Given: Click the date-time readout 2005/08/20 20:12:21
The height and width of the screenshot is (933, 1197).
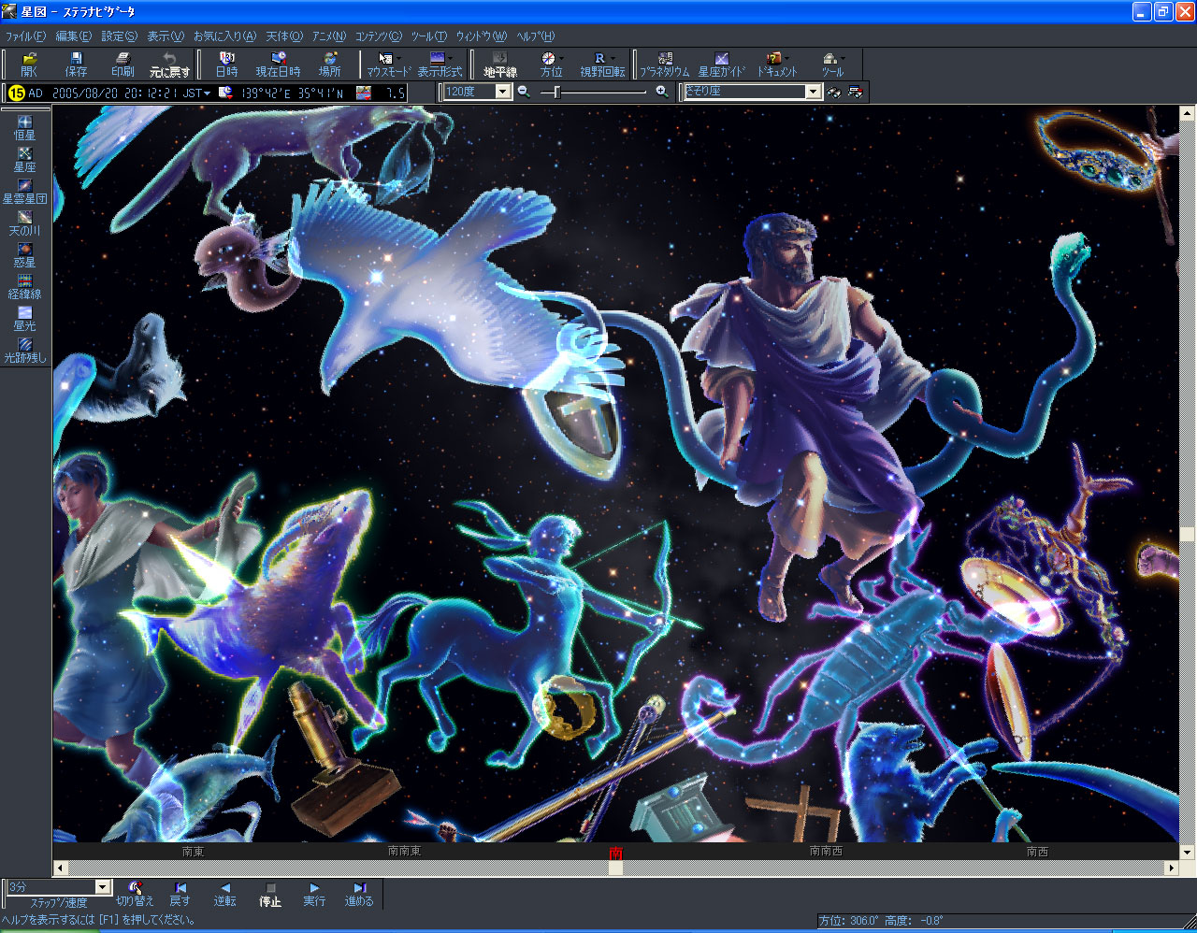Looking at the screenshot, I should 115,93.
